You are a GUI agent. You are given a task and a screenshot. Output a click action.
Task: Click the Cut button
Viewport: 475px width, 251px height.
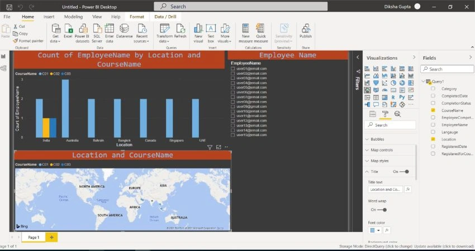(x=20, y=26)
